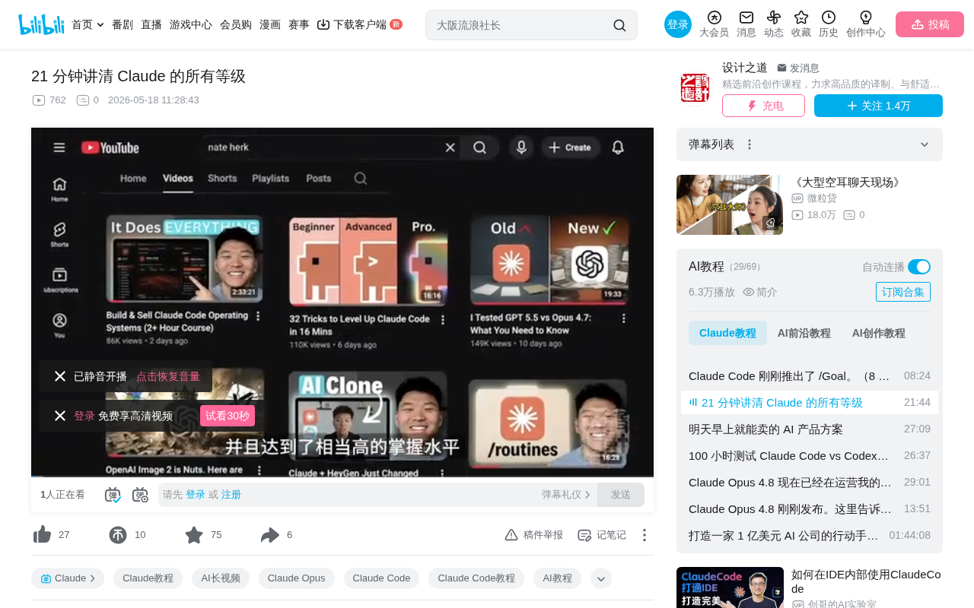Click the 发送 danmaku send button

621,495
